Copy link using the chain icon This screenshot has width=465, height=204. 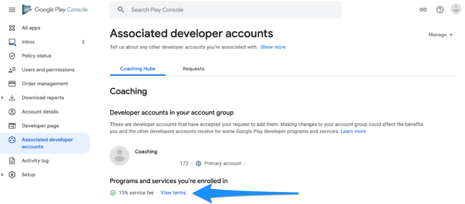pyautogui.click(x=423, y=10)
